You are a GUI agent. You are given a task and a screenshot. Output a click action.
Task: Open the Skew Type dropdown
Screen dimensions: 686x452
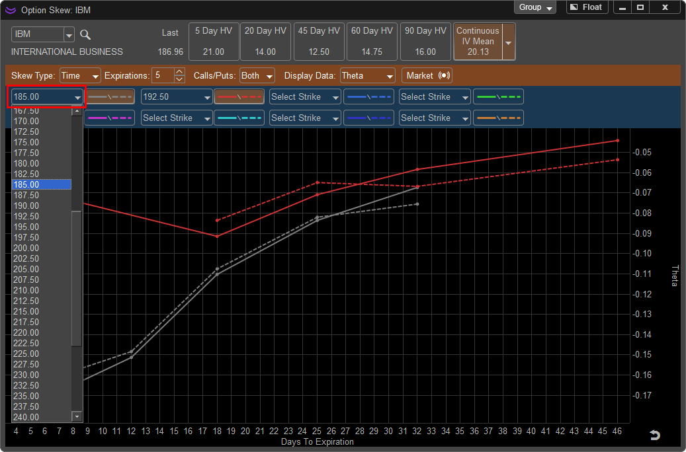point(80,75)
